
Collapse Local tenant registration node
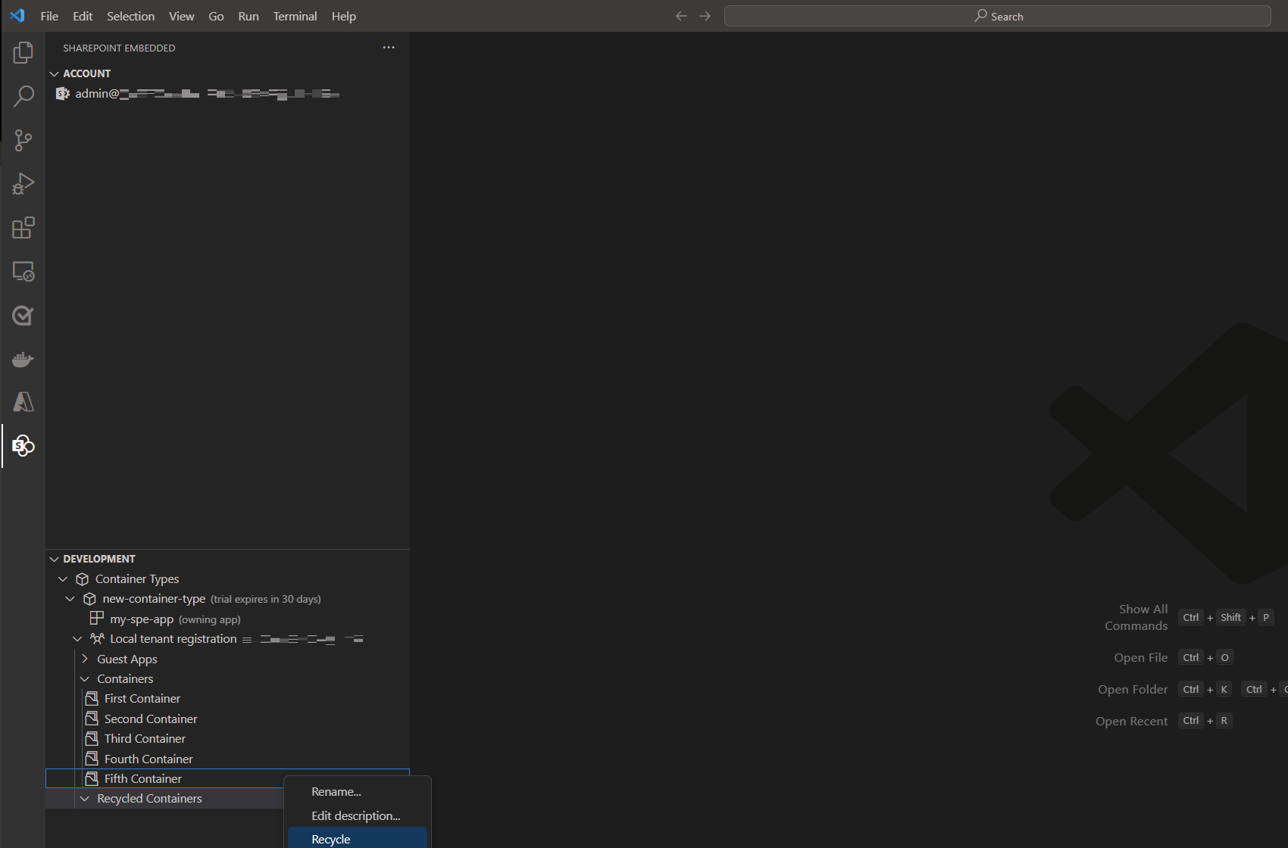tap(77, 639)
